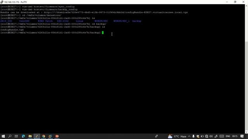The width and height of the screenshot is (248, 139).
Task: Close the PuTTY window
Action: (243, 2)
